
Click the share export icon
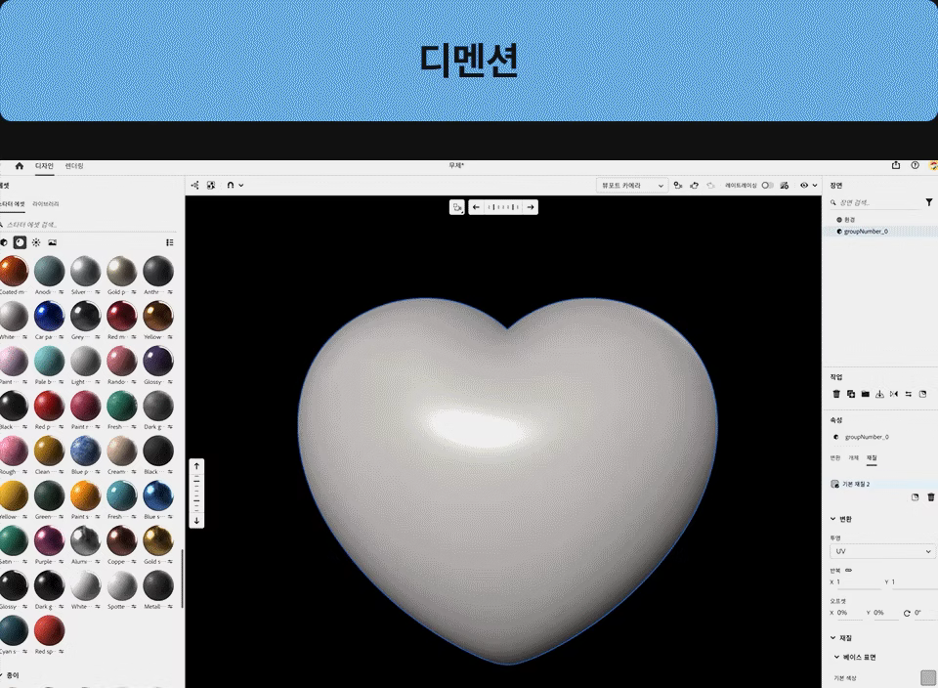tap(896, 165)
